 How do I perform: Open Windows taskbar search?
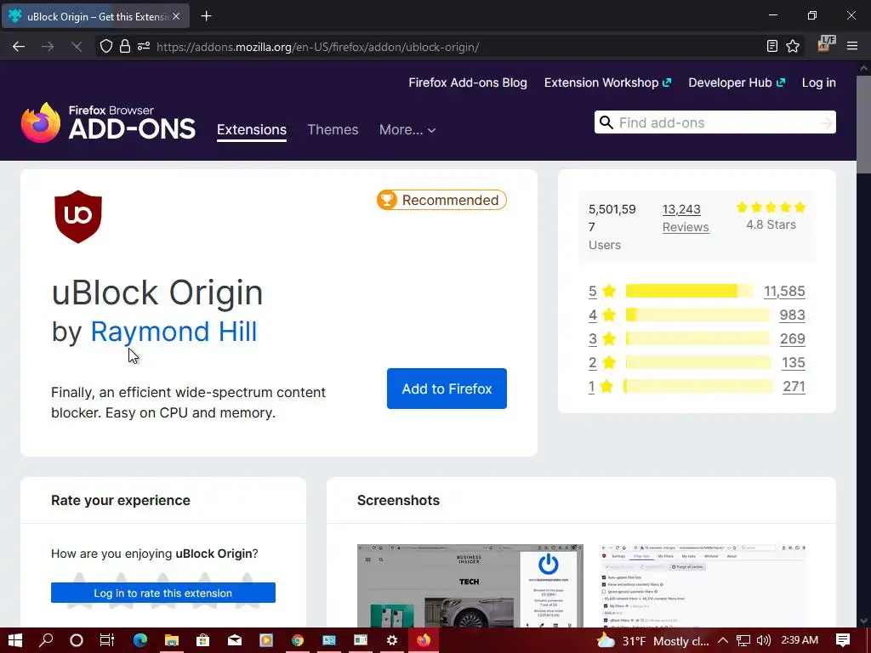point(46,640)
